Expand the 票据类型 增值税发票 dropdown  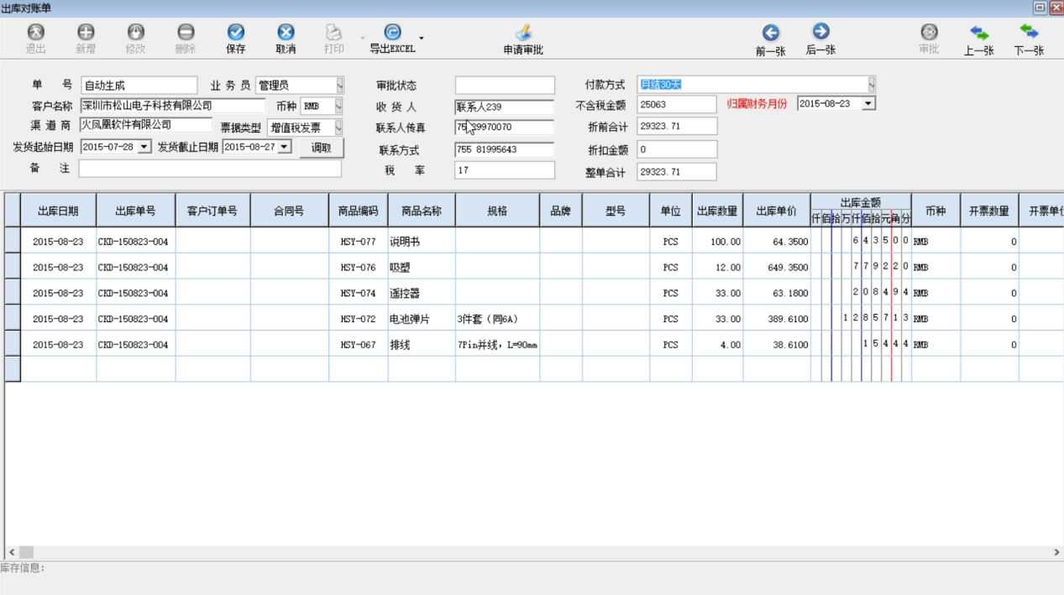click(338, 128)
